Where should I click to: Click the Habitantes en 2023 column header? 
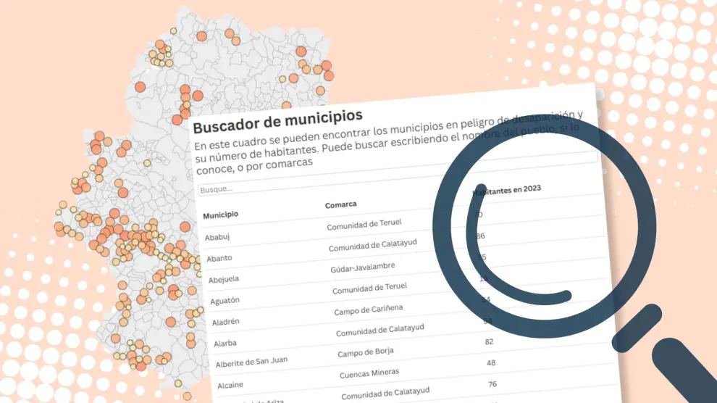coord(506,191)
